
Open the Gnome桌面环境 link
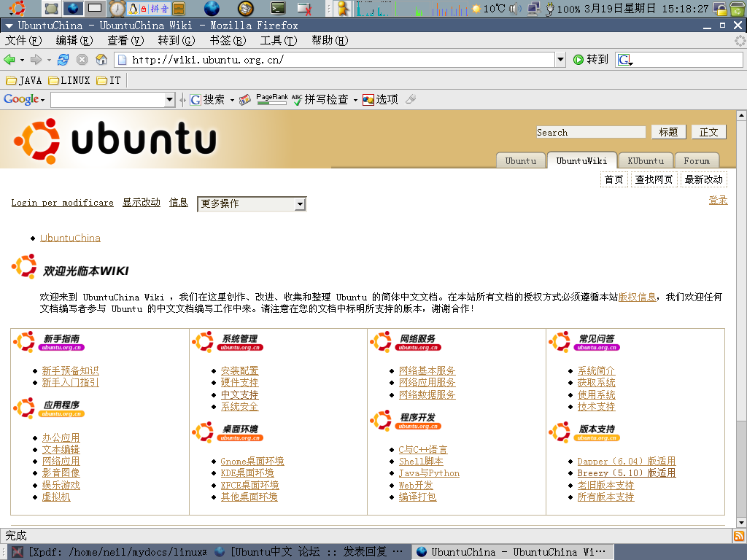click(252, 461)
